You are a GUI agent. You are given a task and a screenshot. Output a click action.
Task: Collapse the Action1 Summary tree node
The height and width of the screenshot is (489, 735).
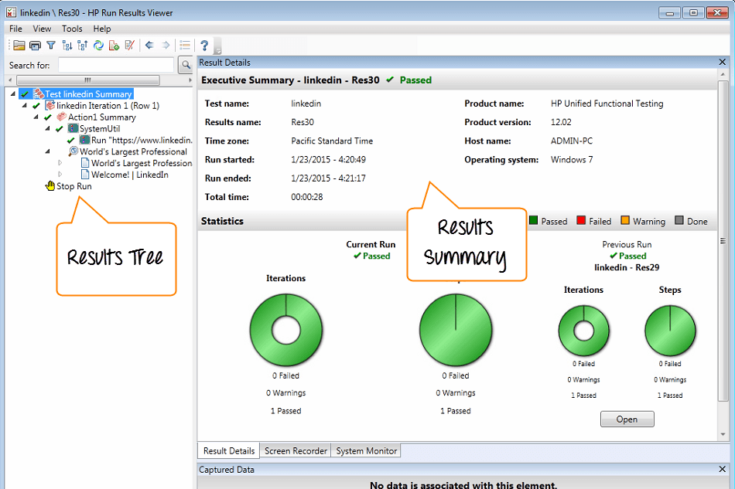point(36,117)
